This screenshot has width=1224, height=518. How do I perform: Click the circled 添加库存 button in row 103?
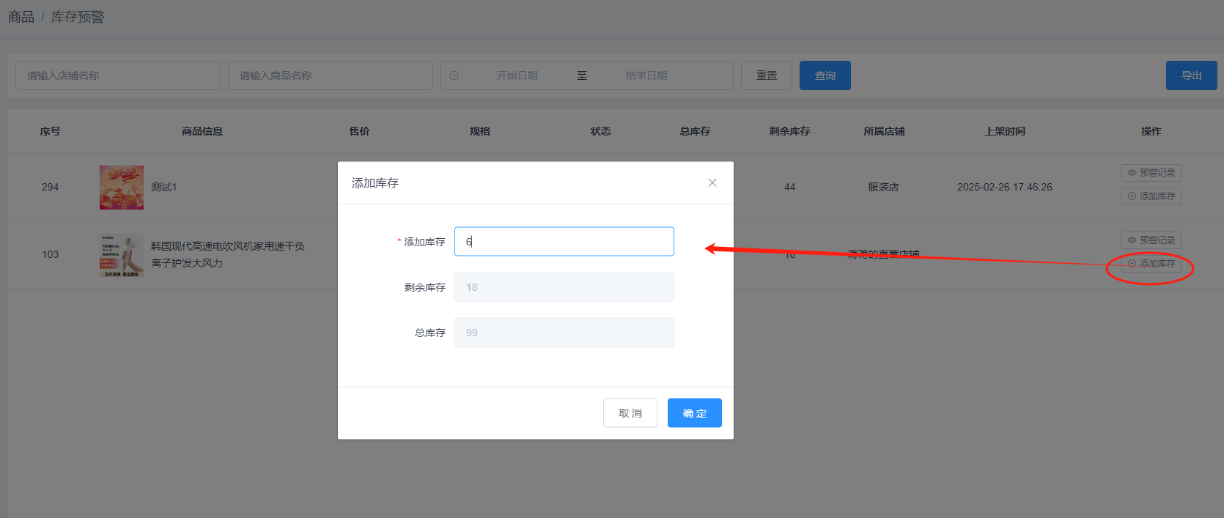click(1151, 264)
